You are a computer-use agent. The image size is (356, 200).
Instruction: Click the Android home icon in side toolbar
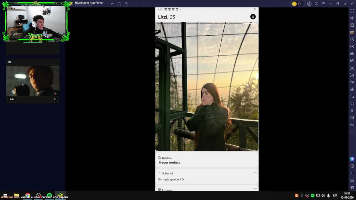(x=352, y=180)
